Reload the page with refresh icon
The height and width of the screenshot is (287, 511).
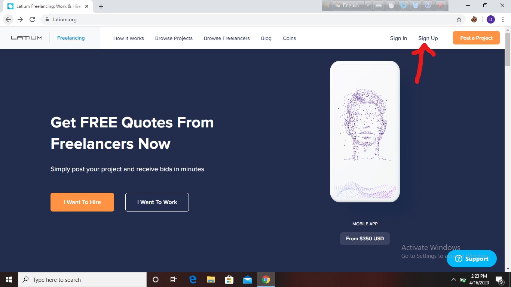[x=32, y=19]
